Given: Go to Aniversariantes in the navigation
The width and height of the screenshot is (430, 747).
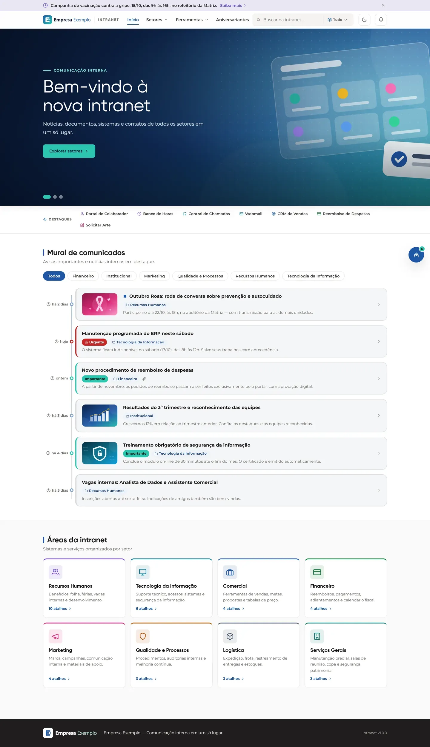Looking at the screenshot, I should click(232, 20).
